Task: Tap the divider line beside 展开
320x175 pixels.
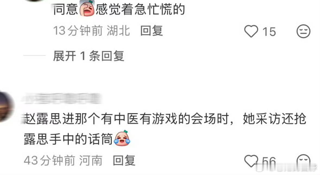Action: pyautogui.click(x=34, y=55)
